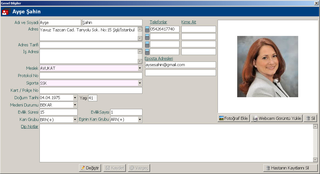The width and height of the screenshot is (320, 174).
Task: Open the Dip Notlar link
Action: point(30,127)
